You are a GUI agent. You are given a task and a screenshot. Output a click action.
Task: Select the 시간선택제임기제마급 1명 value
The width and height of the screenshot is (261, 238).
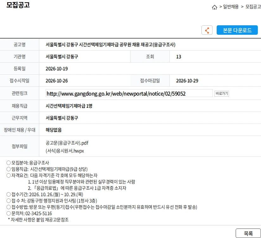[x=69, y=106]
